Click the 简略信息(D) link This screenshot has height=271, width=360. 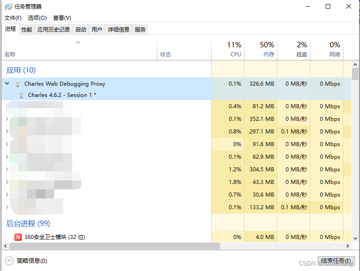coord(32,261)
